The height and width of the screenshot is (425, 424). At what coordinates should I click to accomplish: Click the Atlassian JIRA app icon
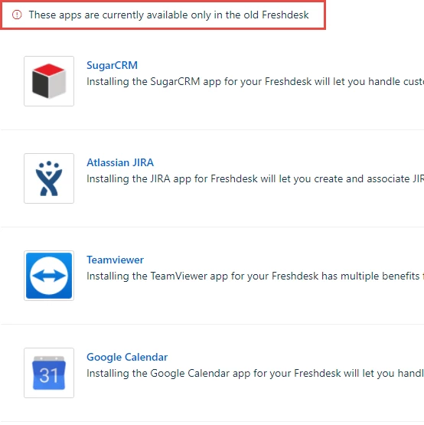pyautogui.click(x=49, y=178)
